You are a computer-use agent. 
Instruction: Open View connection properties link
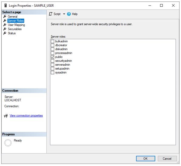pos(26,116)
